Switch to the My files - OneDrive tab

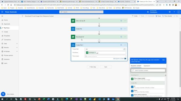point(126,2)
